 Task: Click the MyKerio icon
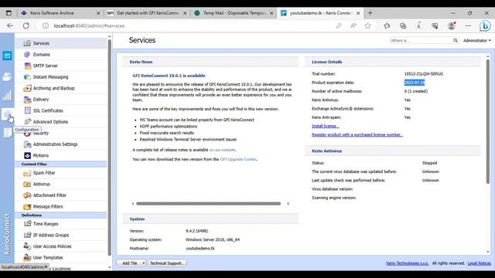tap(28, 155)
